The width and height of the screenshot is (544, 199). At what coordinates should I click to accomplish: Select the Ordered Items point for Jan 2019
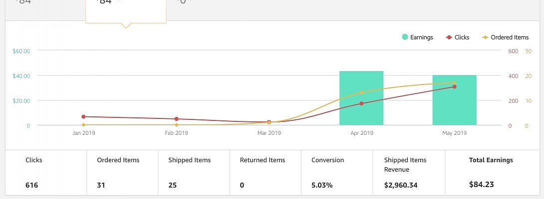click(83, 125)
